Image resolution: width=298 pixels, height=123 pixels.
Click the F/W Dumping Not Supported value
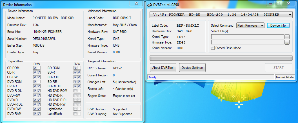click(123, 114)
